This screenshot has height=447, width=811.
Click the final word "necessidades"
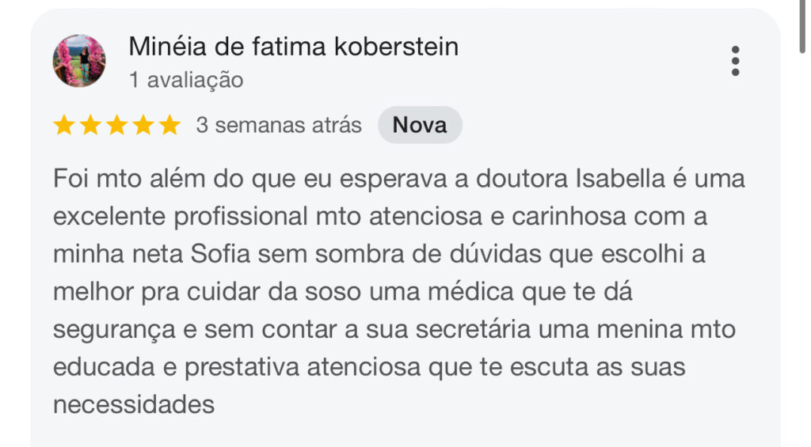click(x=134, y=405)
